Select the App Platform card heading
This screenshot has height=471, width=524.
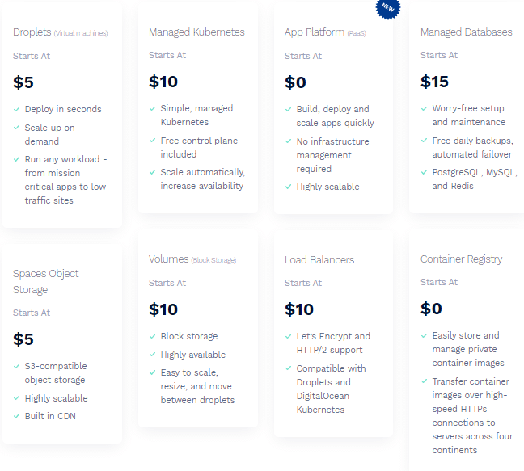pyautogui.click(x=325, y=32)
